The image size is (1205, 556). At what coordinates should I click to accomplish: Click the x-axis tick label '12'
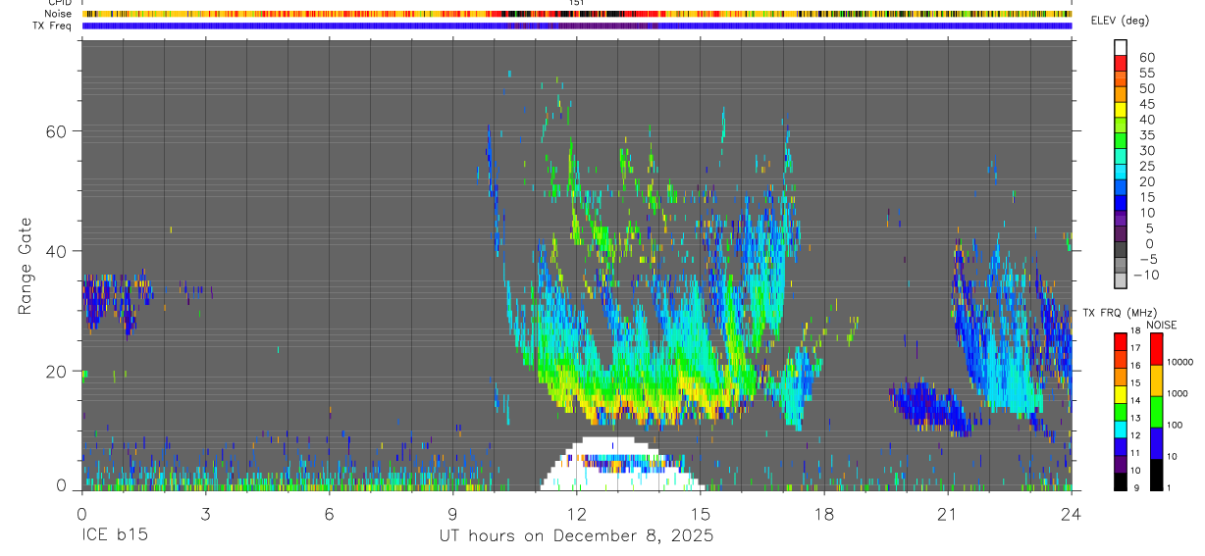tap(577, 514)
